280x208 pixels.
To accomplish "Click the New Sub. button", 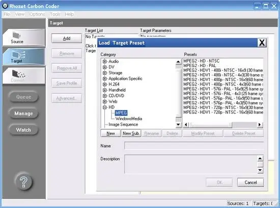I will pyautogui.click(x=131, y=133).
